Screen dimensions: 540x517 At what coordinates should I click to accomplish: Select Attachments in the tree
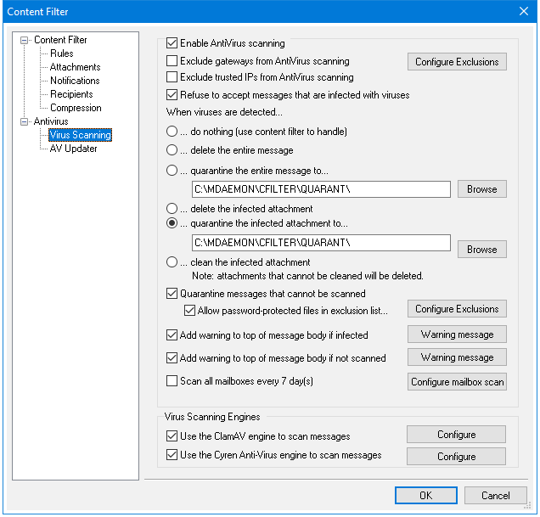pos(75,67)
